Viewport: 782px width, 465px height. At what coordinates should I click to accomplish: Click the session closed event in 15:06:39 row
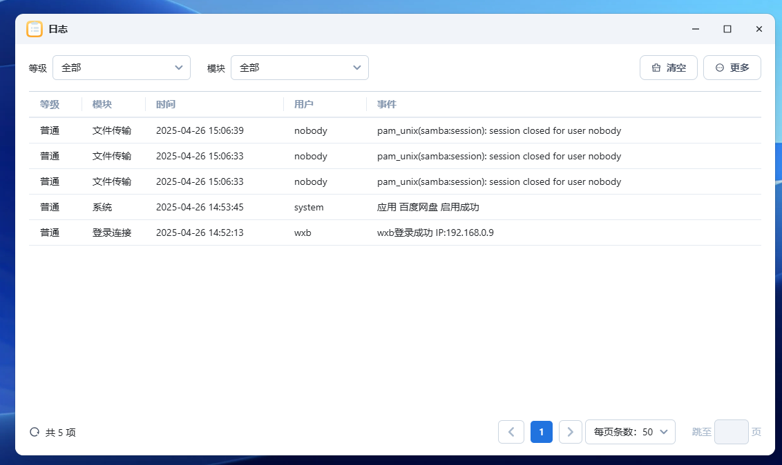pos(499,130)
